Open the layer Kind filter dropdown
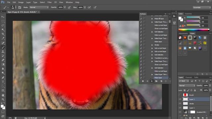212x119 pixels. click(x=184, y=81)
